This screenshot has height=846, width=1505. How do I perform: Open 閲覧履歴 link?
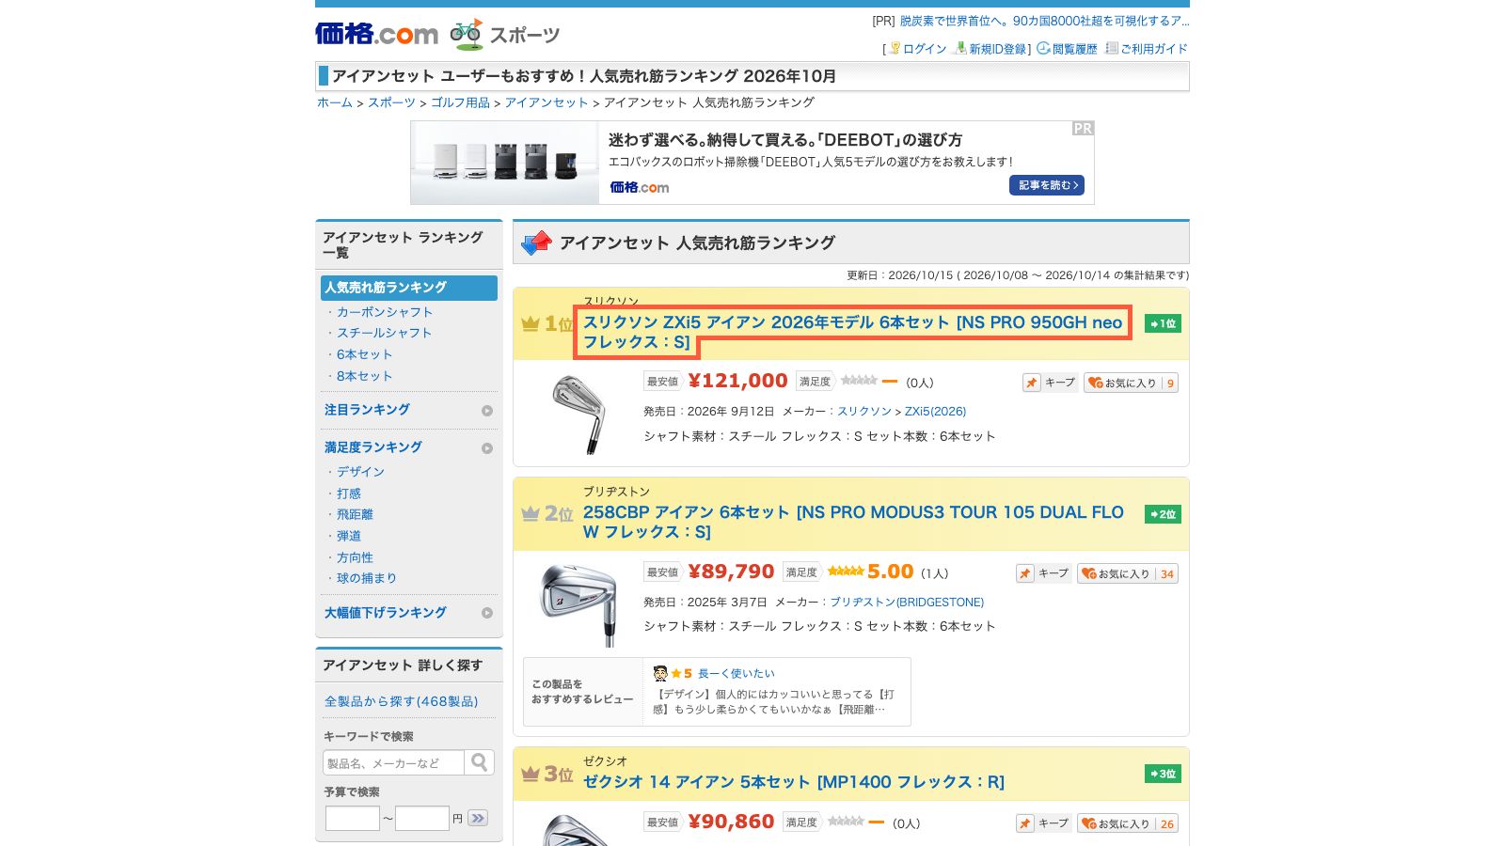(1075, 49)
